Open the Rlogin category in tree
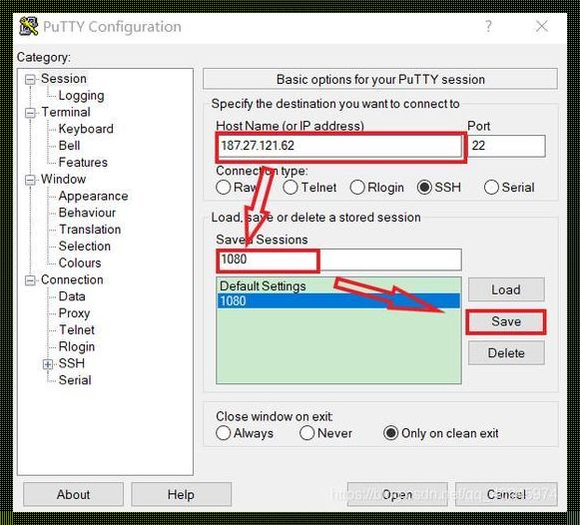The width and height of the screenshot is (580, 525). tap(77, 346)
